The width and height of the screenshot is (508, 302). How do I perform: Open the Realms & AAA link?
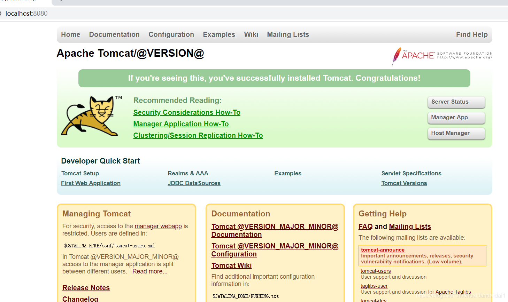(188, 173)
